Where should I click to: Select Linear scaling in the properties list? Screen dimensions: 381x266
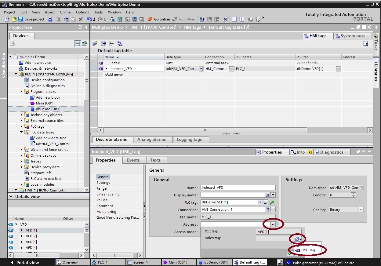(108, 194)
